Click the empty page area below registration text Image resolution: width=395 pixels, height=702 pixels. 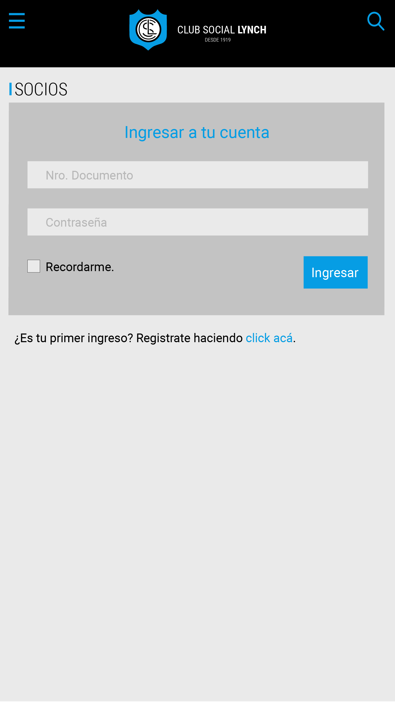[197, 518]
